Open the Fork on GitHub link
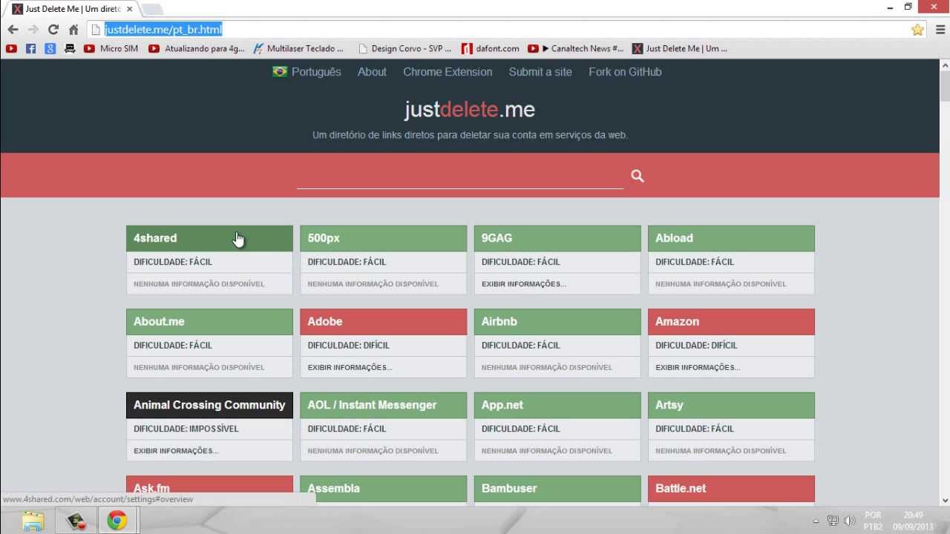The height and width of the screenshot is (534, 950). point(625,72)
